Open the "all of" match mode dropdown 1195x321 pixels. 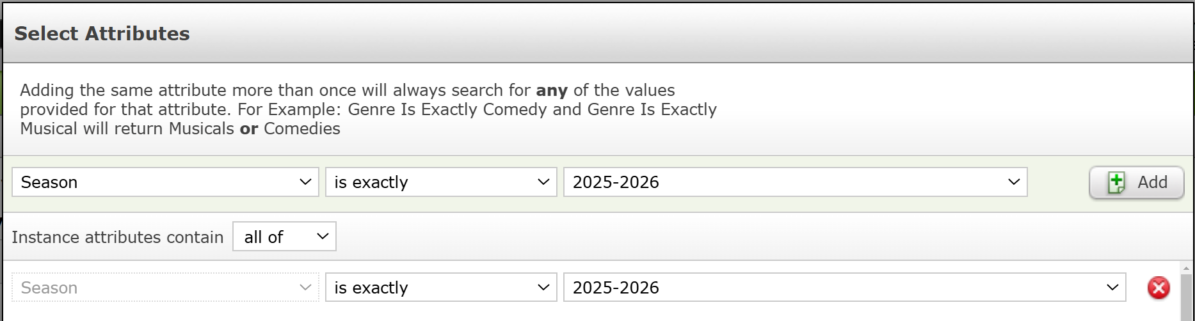(284, 237)
